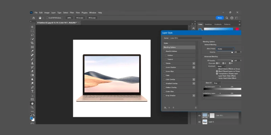Screen dimensions: 271x135
Task: Expand the toolbar double-arrow at top
Action: tap(31, 22)
